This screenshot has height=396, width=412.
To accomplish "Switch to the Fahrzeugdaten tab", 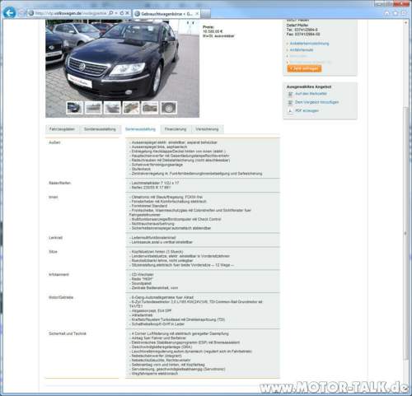I will (62, 129).
